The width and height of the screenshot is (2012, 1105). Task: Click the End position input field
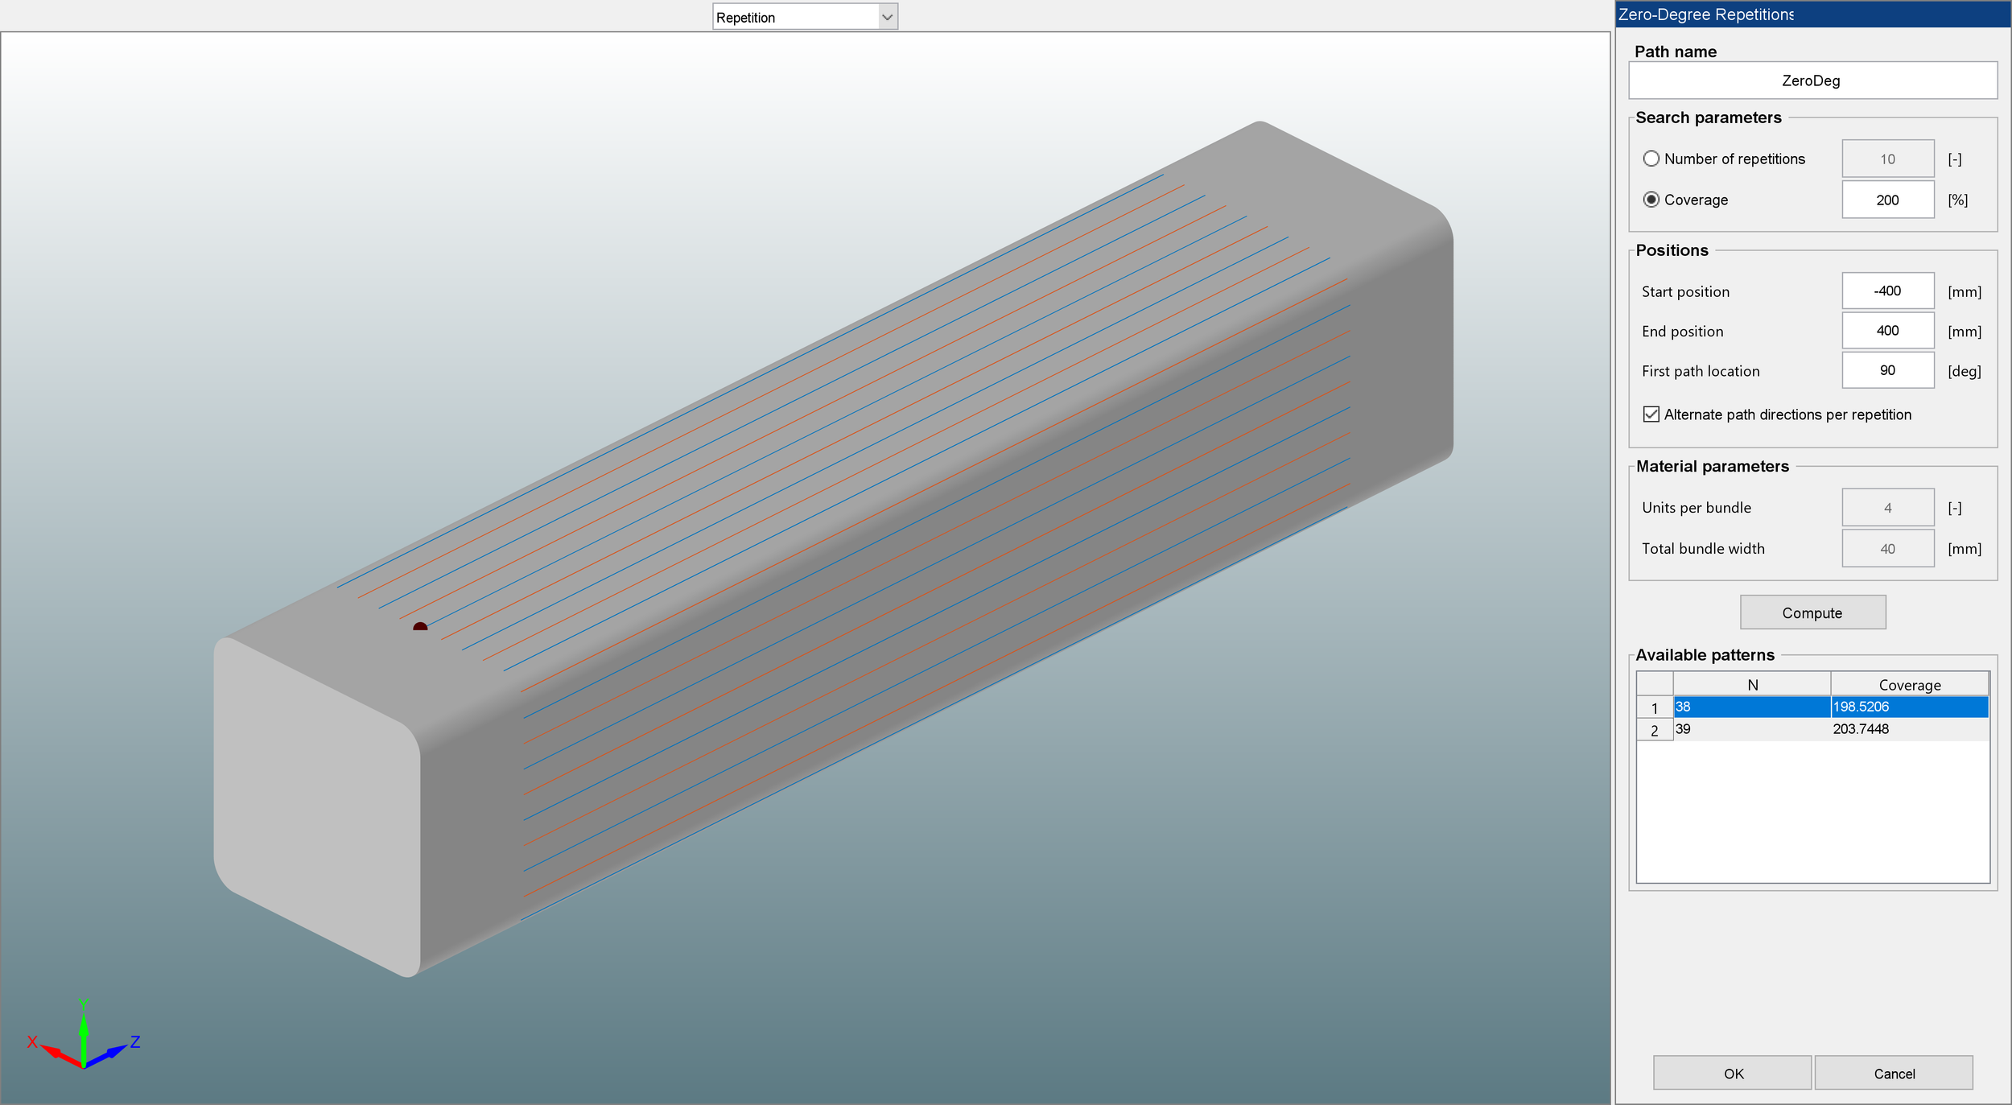click(1887, 331)
